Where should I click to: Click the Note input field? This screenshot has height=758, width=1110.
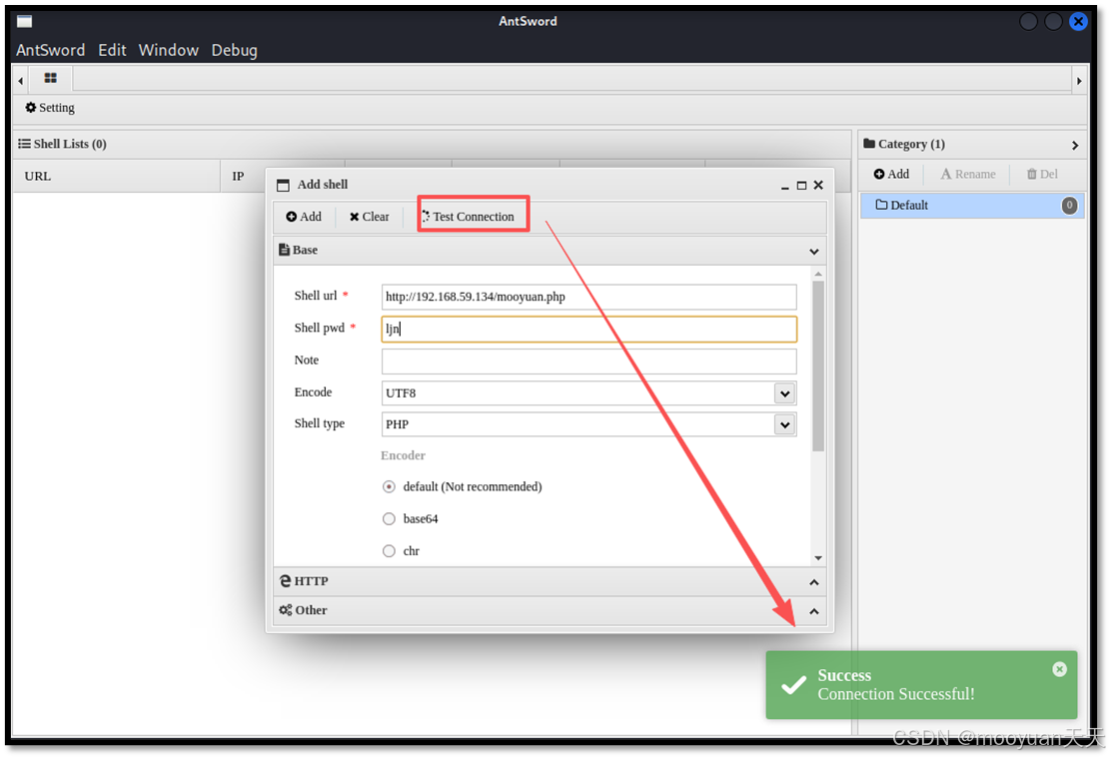589,361
